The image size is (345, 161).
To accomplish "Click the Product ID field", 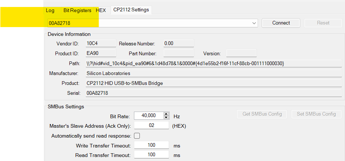I will click(x=100, y=53).
